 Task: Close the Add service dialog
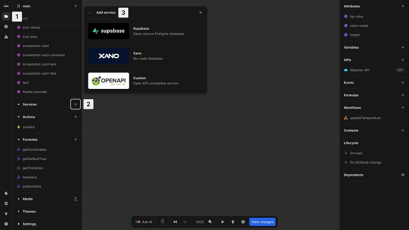click(x=200, y=12)
